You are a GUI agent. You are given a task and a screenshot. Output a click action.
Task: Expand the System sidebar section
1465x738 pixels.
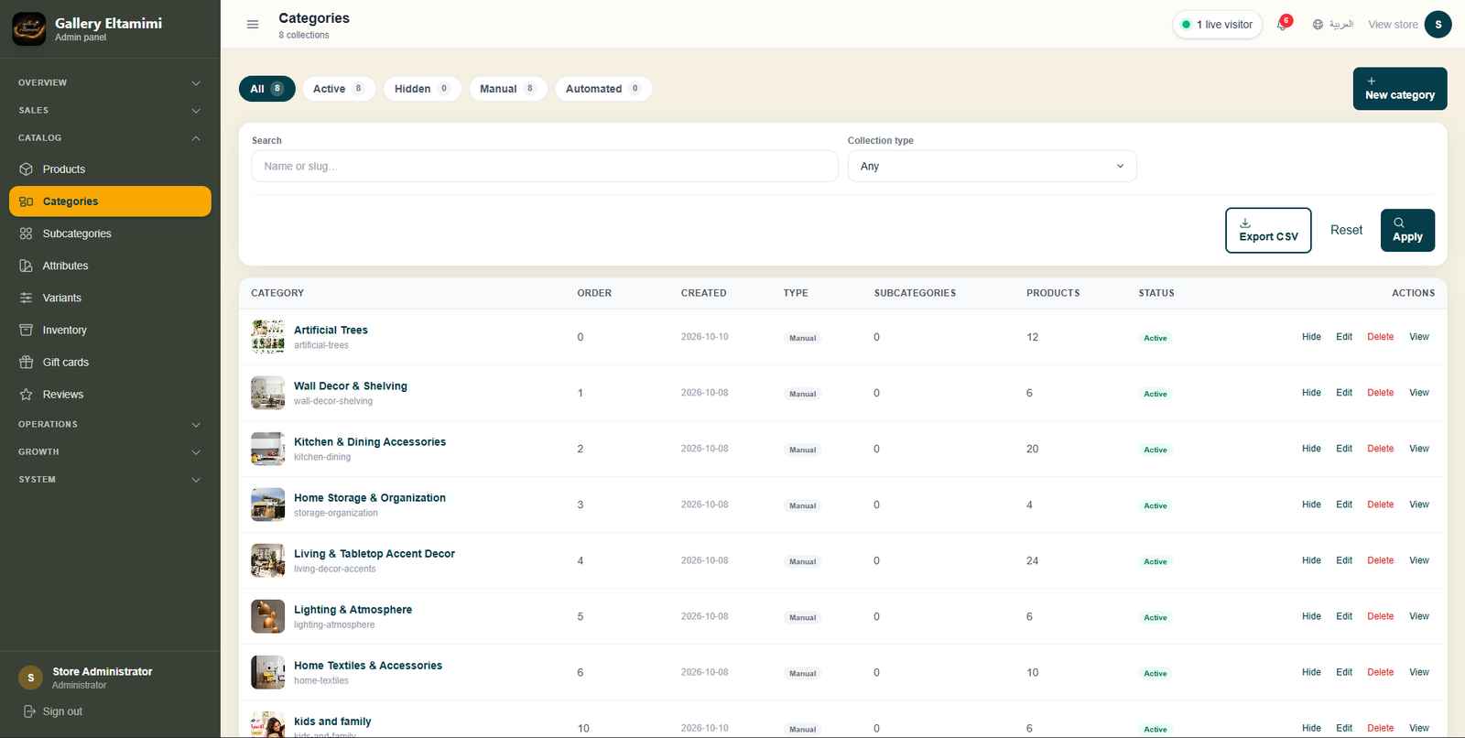pyautogui.click(x=110, y=479)
